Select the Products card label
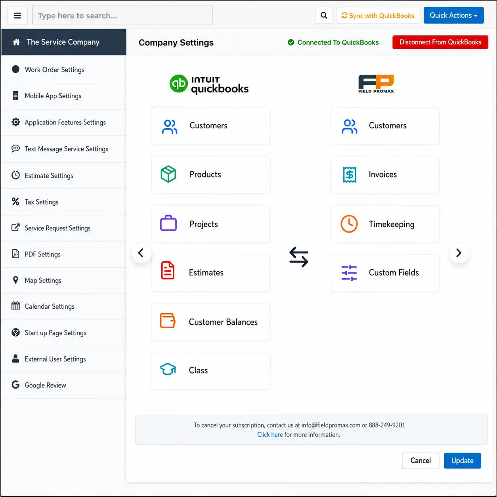The height and width of the screenshot is (497, 497). click(205, 174)
